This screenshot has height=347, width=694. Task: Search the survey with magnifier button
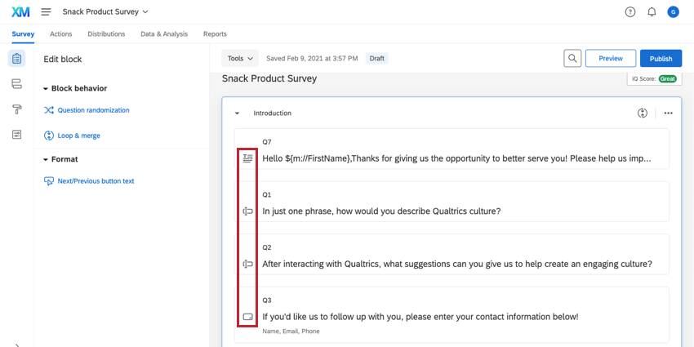point(573,59)
